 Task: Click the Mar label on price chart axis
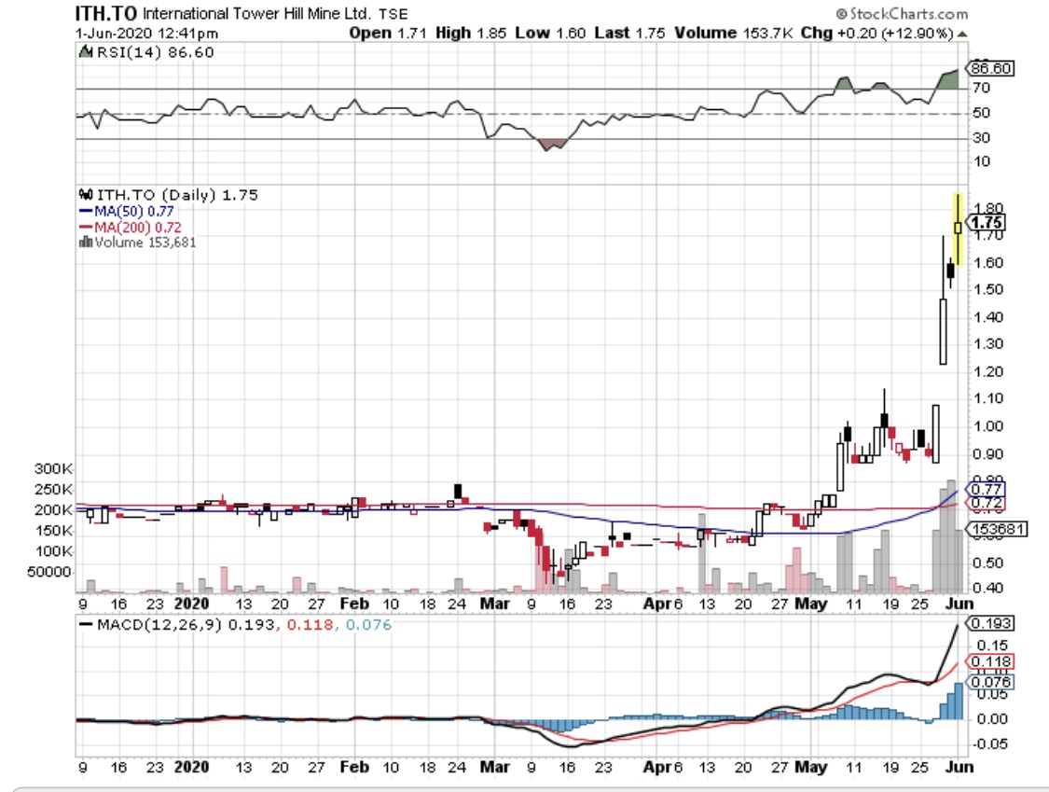(495, 604)
